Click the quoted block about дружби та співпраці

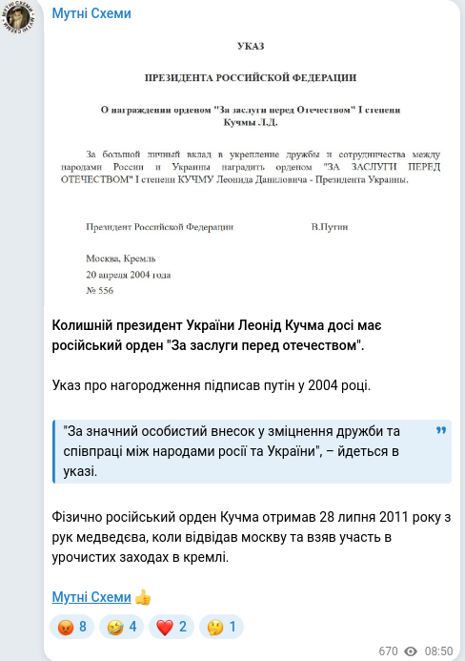pyautogui.click(x=252, y=451)
